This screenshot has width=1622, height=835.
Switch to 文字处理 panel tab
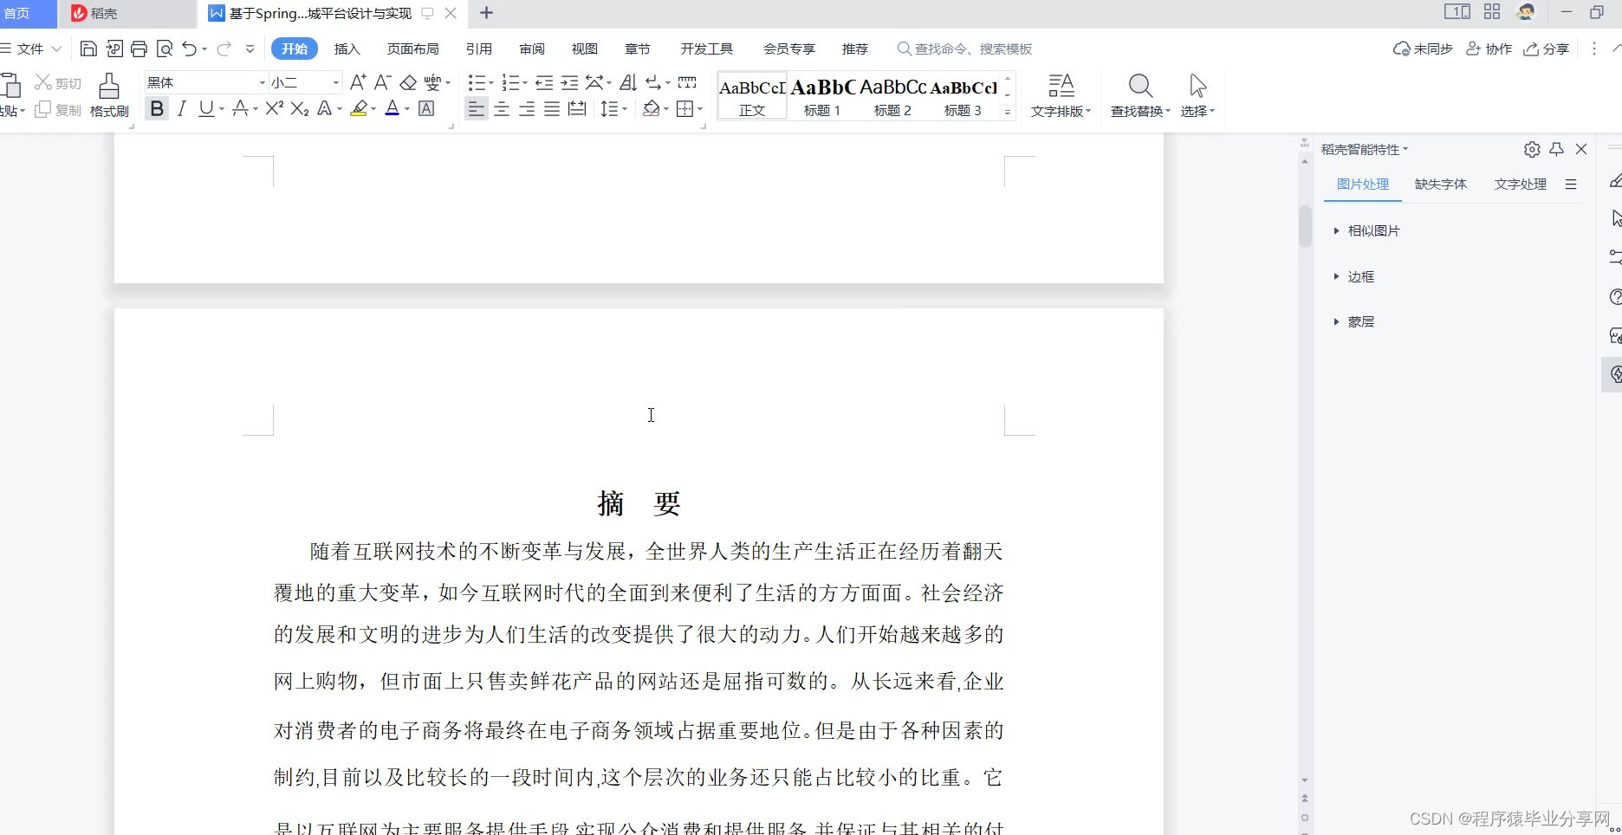(x=1520, y=184)
